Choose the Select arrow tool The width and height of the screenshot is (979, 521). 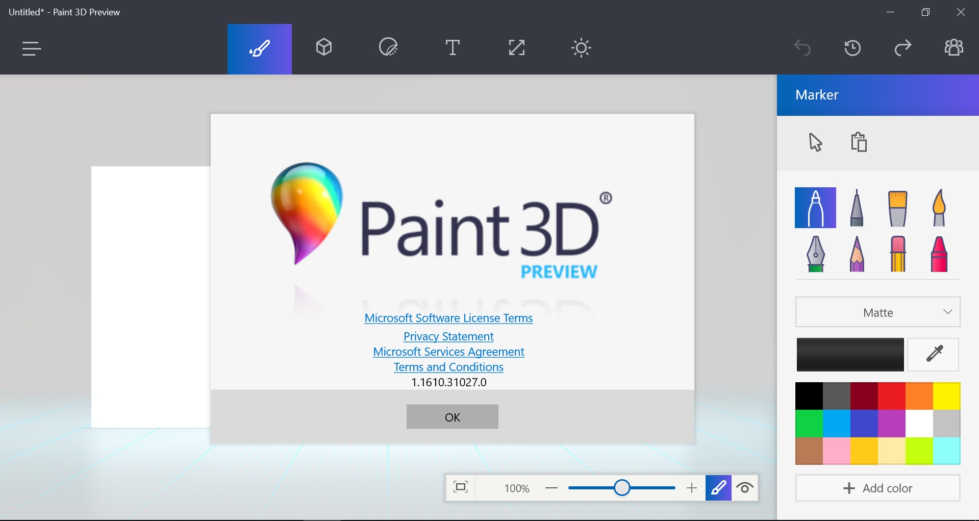(815, 142)
